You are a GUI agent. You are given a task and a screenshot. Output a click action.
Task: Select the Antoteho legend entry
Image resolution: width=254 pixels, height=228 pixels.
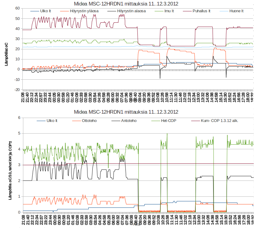coord(124,121)
